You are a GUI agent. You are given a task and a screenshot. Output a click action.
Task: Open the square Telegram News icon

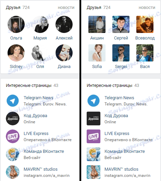94,101
